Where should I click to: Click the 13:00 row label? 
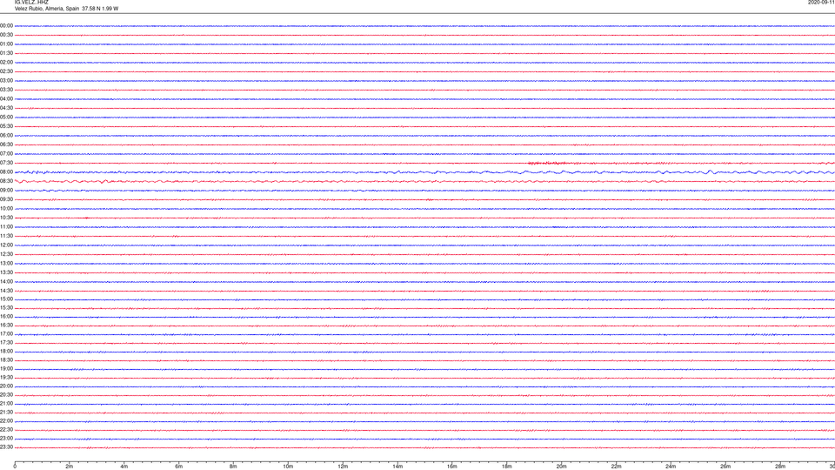pos(6,263)
